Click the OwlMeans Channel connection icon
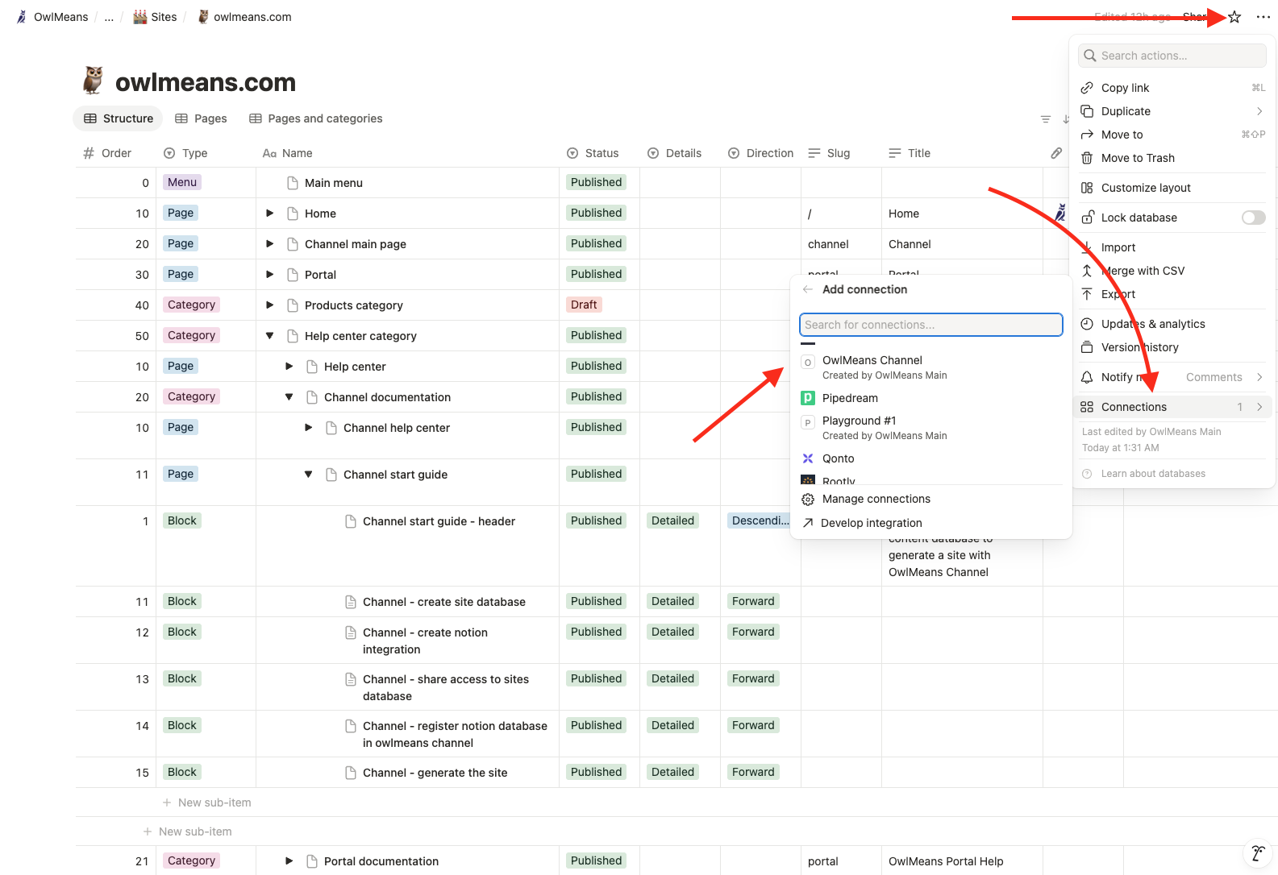The width and height of the screenshot is (1278, 875). point(808,363)
